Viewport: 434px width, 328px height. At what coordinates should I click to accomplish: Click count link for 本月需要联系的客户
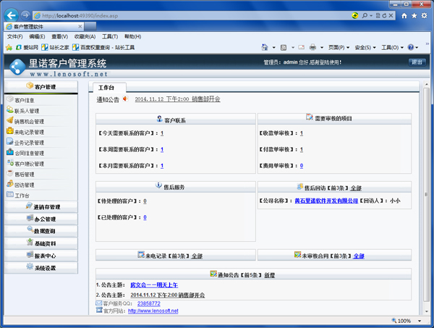tap(162, 166)
